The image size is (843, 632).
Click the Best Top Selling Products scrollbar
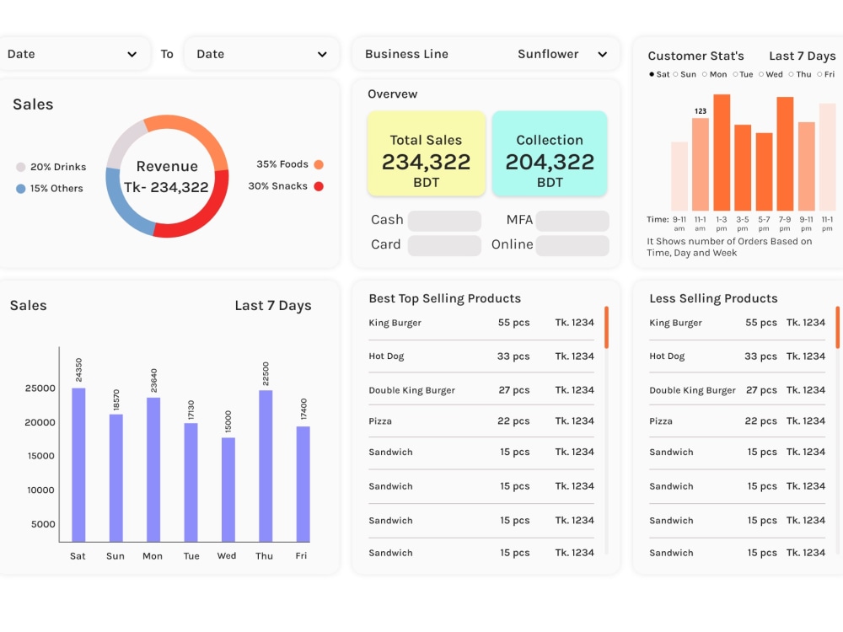coord(606,327)
